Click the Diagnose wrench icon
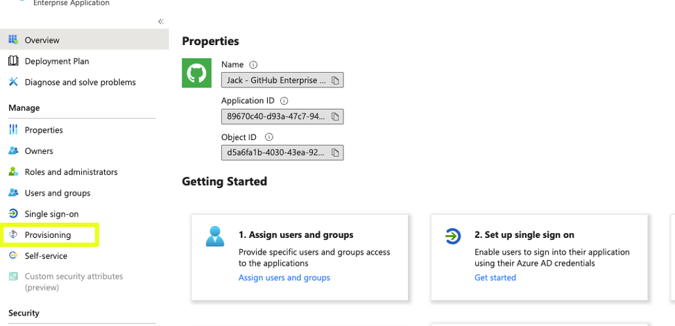This screenshot has height=326, width=675. tap(13, 81)
